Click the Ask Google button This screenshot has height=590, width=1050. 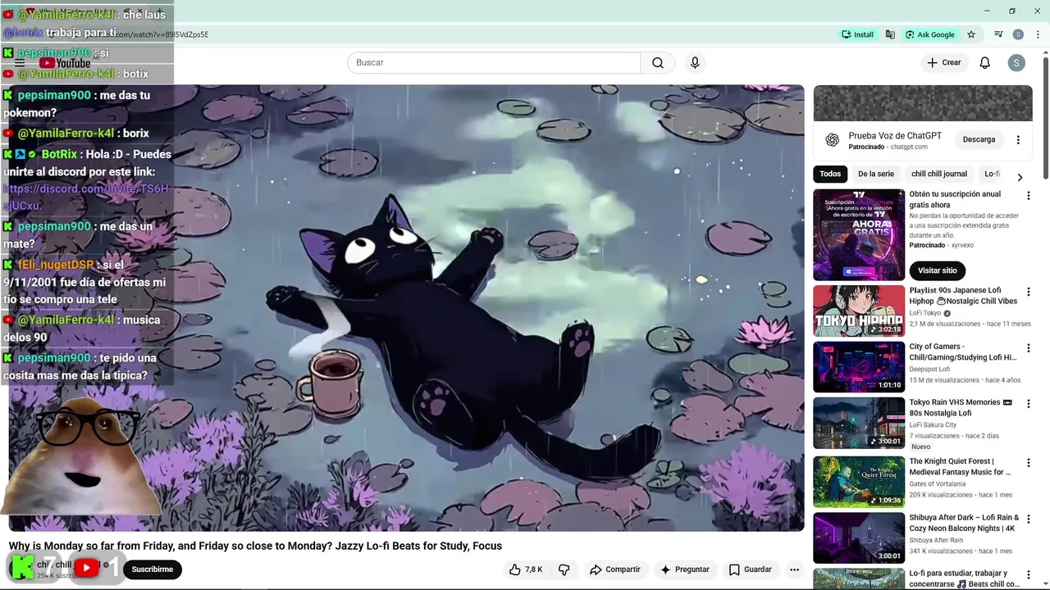[x=931, y=34]
